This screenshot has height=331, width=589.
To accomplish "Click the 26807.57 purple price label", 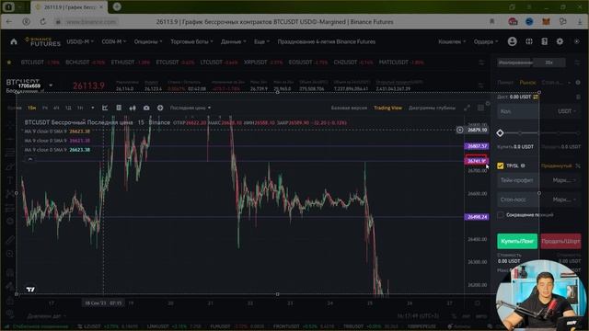I will pyautogui.click(x=477, y=146).
